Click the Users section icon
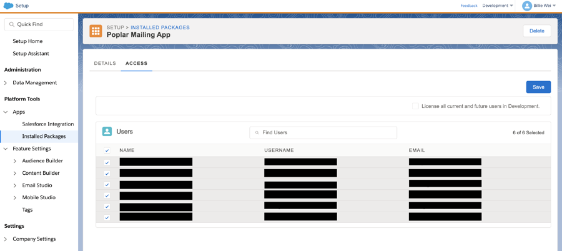The width and height of the screenshot is (562, 251). coord(107,132)
